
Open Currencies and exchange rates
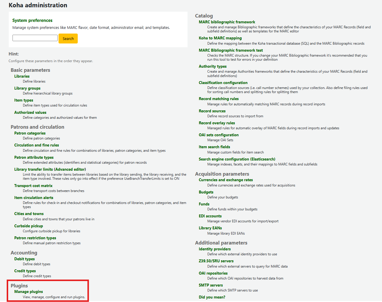click(x=226, y=180)
